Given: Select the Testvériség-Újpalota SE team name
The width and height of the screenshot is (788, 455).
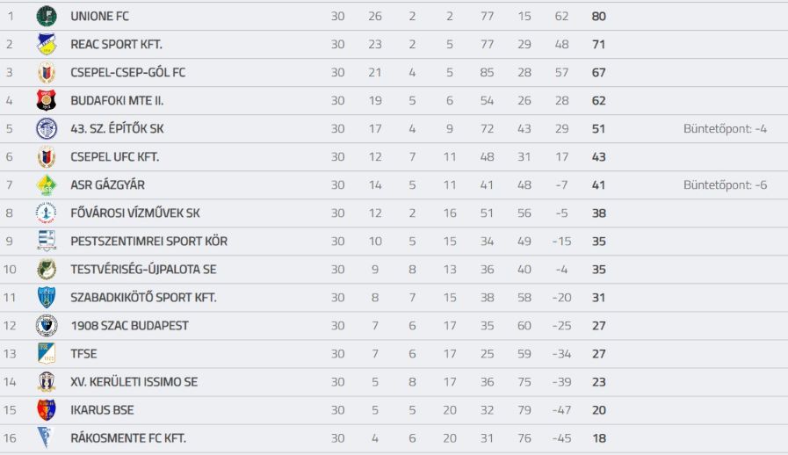Looking at the screenshot, I should (143, 270).
